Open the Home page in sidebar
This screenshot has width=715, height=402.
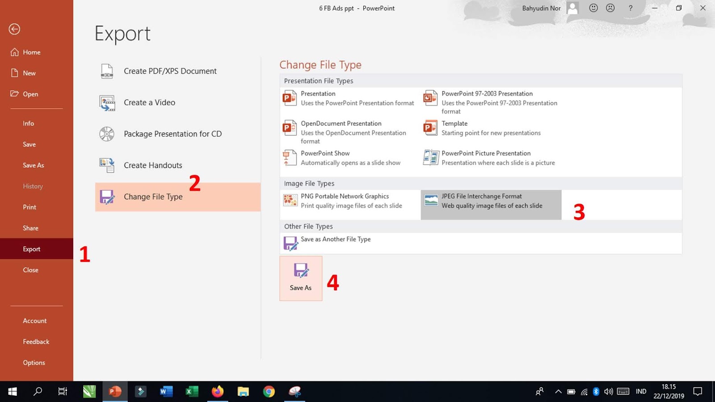point(37,52)
